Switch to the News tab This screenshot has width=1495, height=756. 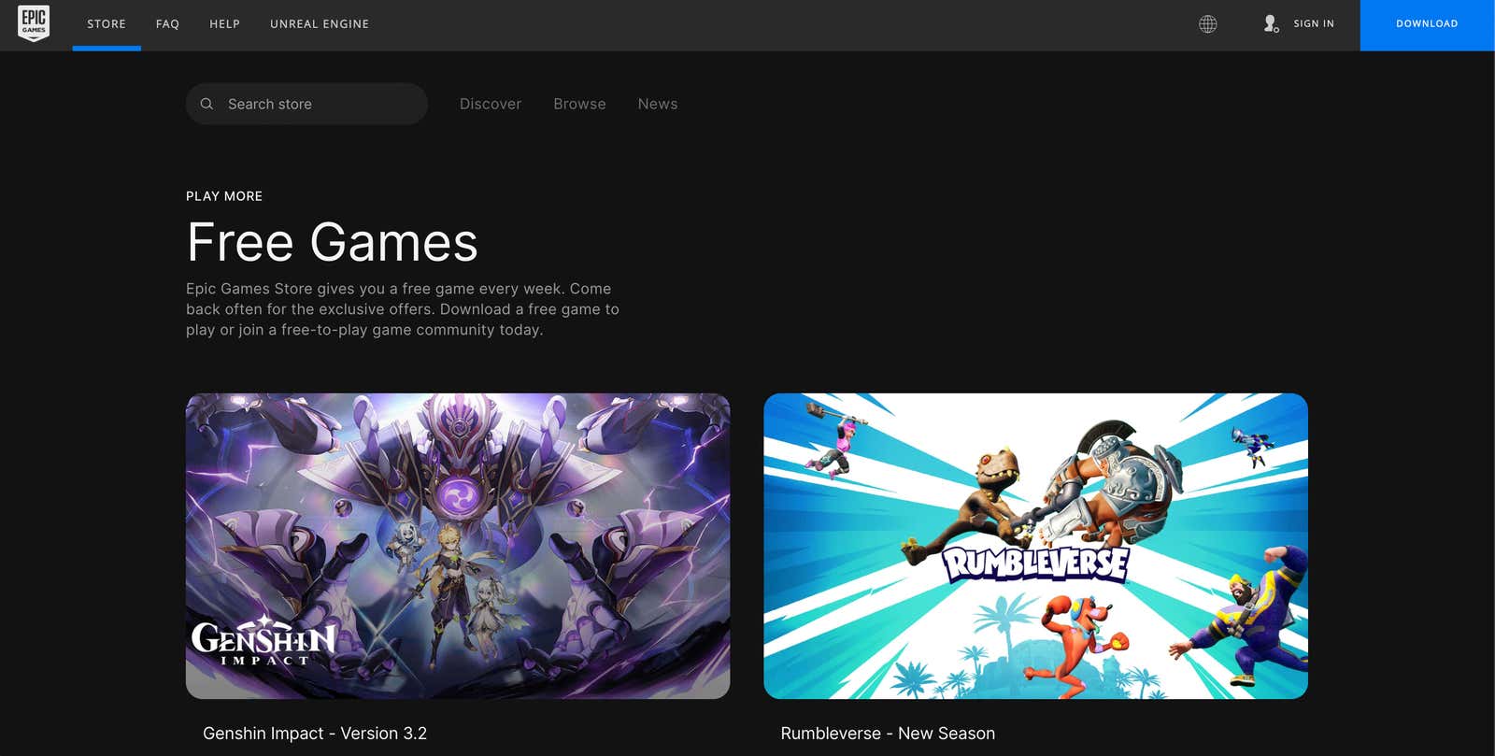click(658, 104)
